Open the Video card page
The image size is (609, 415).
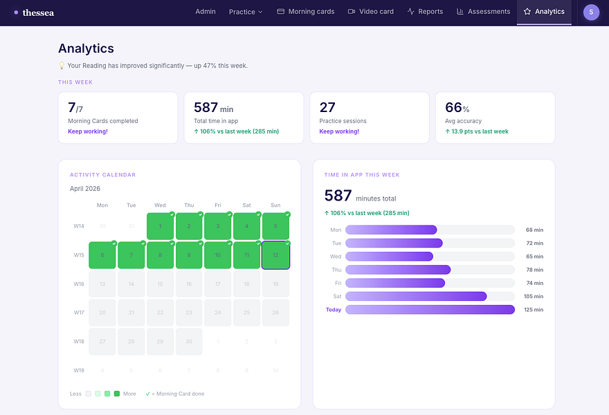[370, 12]
